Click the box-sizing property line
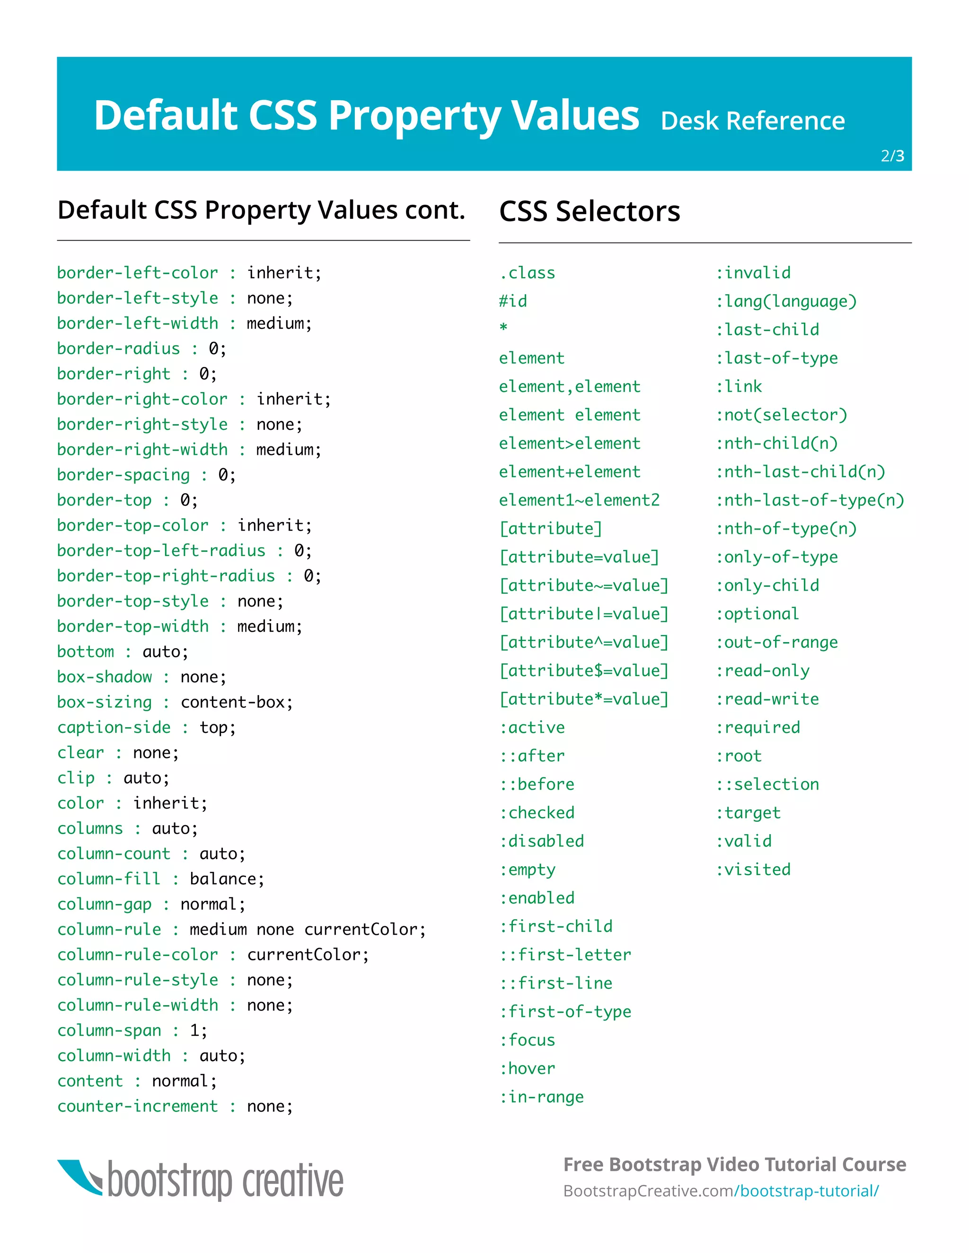This screenshot has height=1253, width=969. pyautogui.click(x=175, y=702)
